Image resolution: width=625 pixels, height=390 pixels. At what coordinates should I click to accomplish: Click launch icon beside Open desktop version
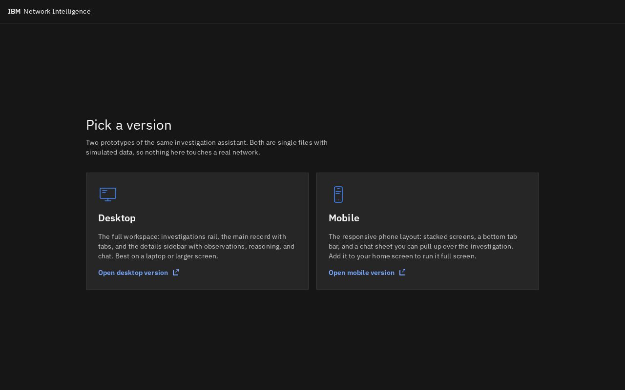coord(176,273)
